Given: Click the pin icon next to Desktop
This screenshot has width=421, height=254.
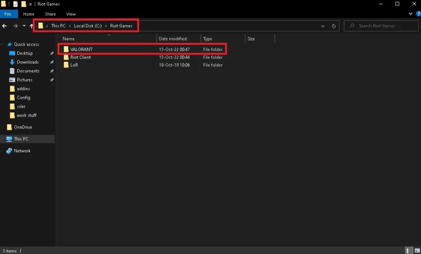Looking at the screenshot, I should 52,53.
